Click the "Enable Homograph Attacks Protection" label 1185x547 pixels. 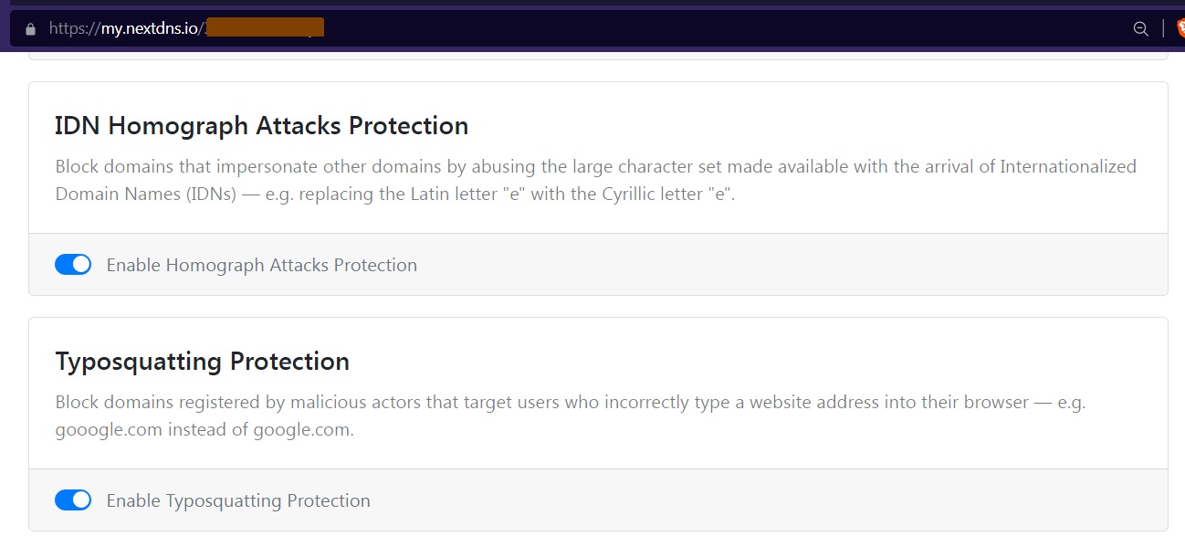[x=261, y=265]
